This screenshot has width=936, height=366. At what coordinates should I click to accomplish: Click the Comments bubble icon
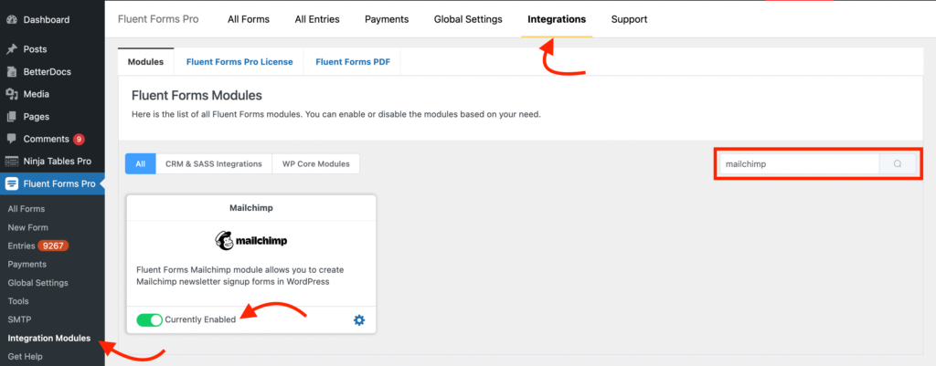11,139
